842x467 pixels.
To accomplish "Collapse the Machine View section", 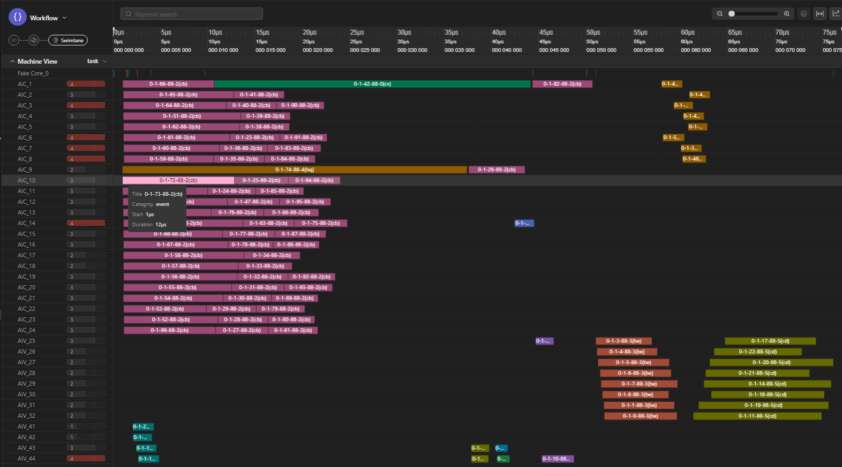I will tap(12, 62).
